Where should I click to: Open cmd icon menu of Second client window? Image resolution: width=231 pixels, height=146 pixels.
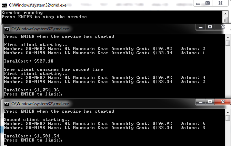[7, 103]
